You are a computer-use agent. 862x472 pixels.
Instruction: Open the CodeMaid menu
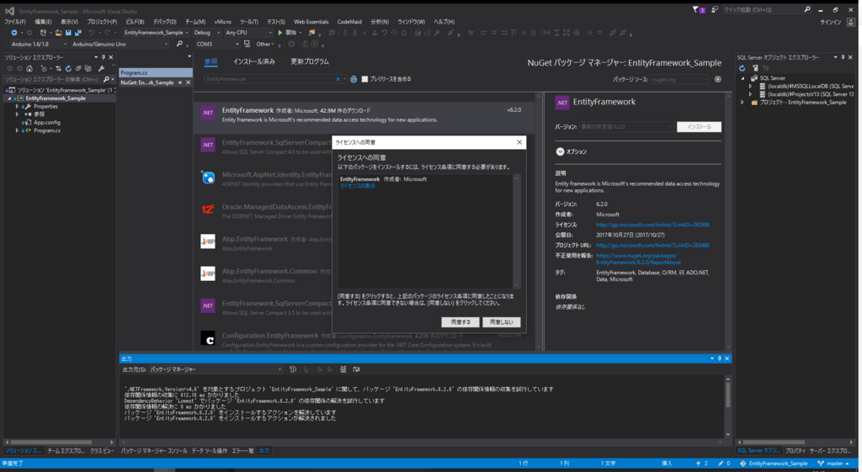coord(349,22)
